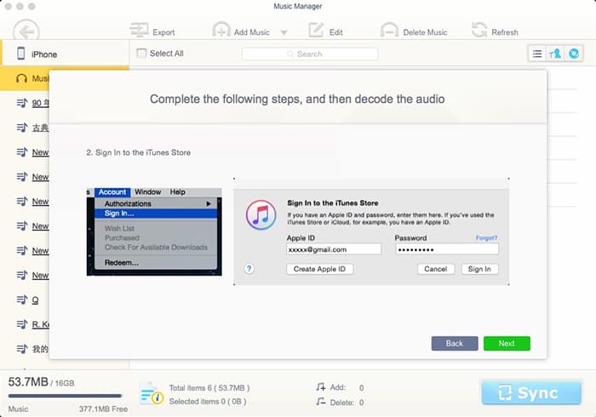This screenshot has height=417, width=596.
Task: Click the Delete Music icon
Action: point(389,31)
